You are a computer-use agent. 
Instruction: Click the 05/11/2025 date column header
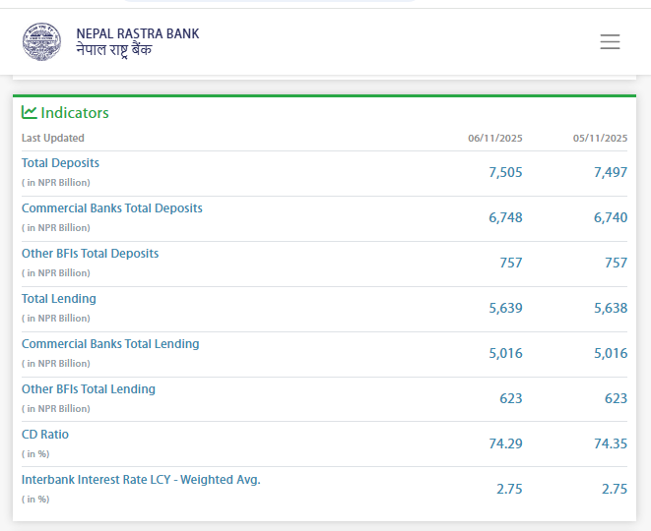tap(600, 139)
